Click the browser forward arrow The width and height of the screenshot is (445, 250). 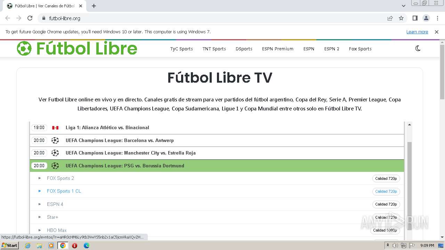pyautogui.click(x=19, y=18)
